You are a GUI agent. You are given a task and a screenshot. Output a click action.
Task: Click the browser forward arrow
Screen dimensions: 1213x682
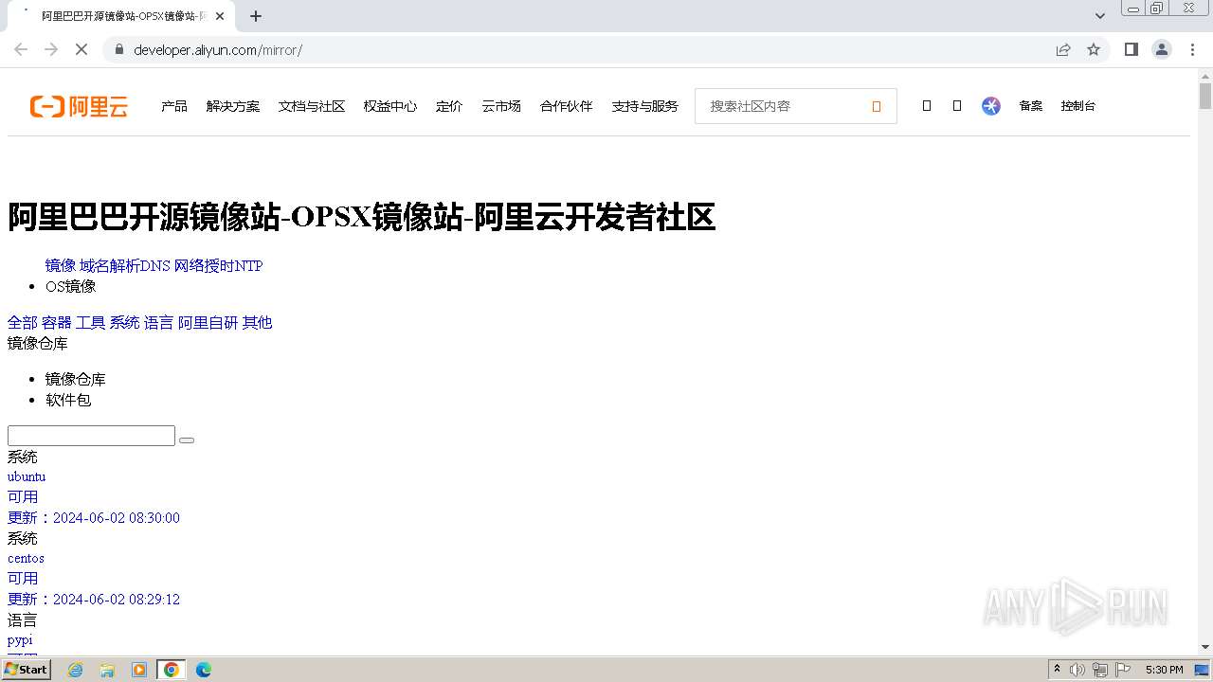pyautogui.click(x=51, y=49)
